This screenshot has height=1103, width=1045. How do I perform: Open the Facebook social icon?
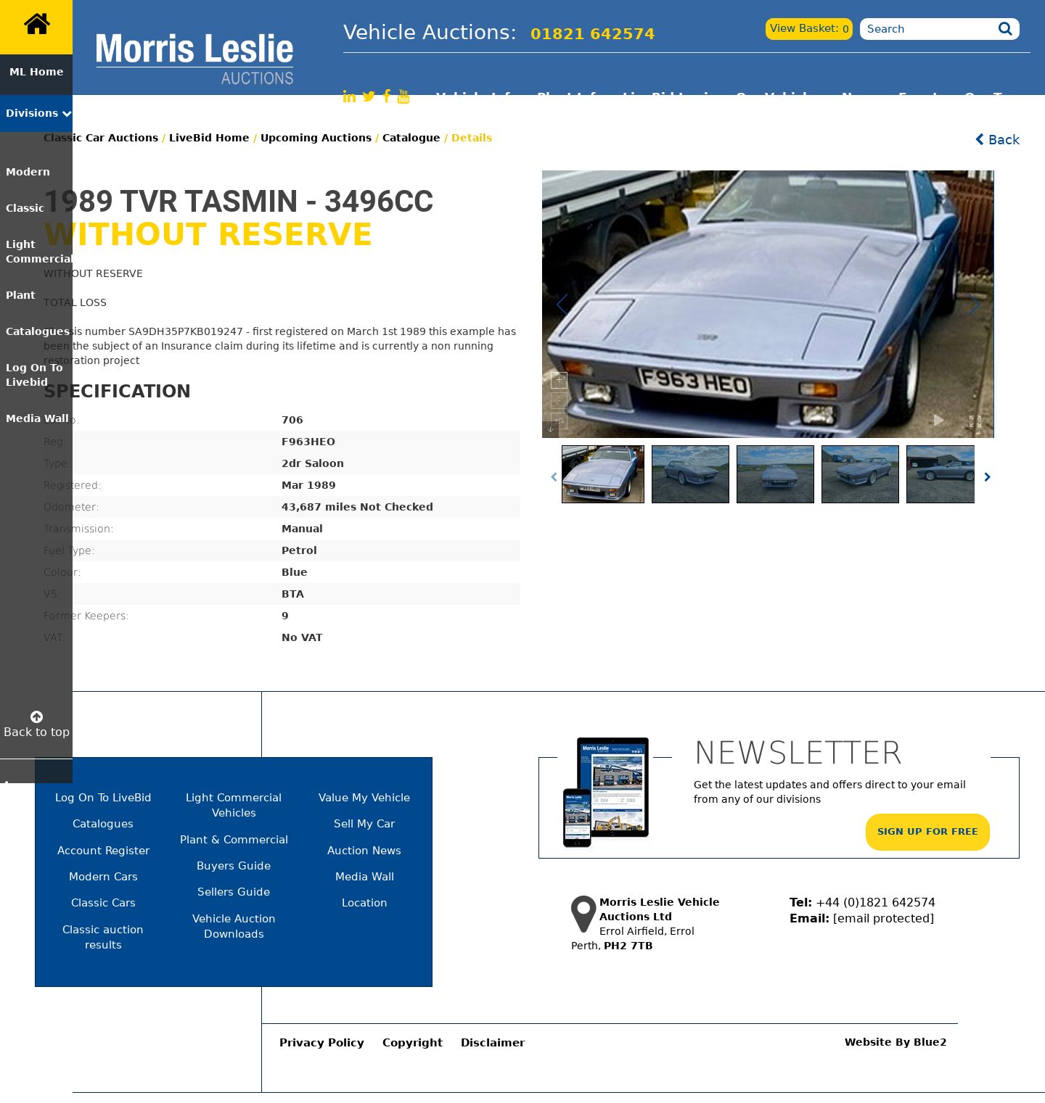pyautogui.click(x=387, y=96)
